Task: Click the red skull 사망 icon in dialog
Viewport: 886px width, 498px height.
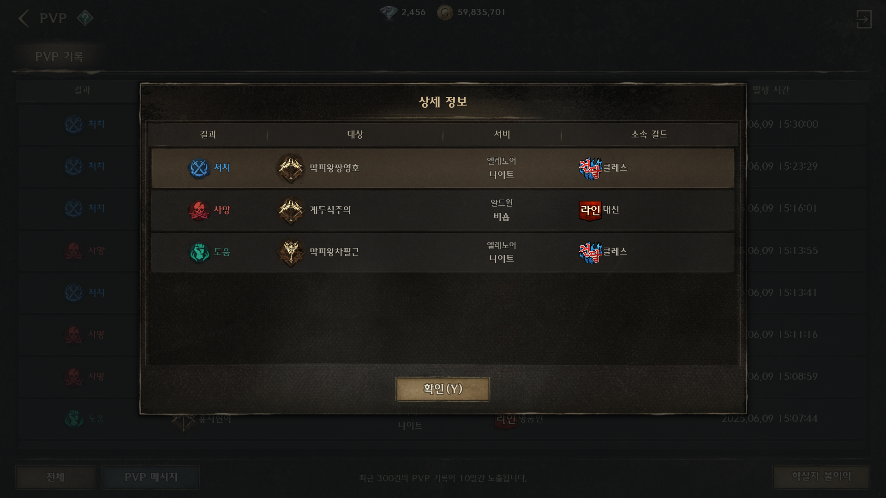Action: [x=199, y=210]
